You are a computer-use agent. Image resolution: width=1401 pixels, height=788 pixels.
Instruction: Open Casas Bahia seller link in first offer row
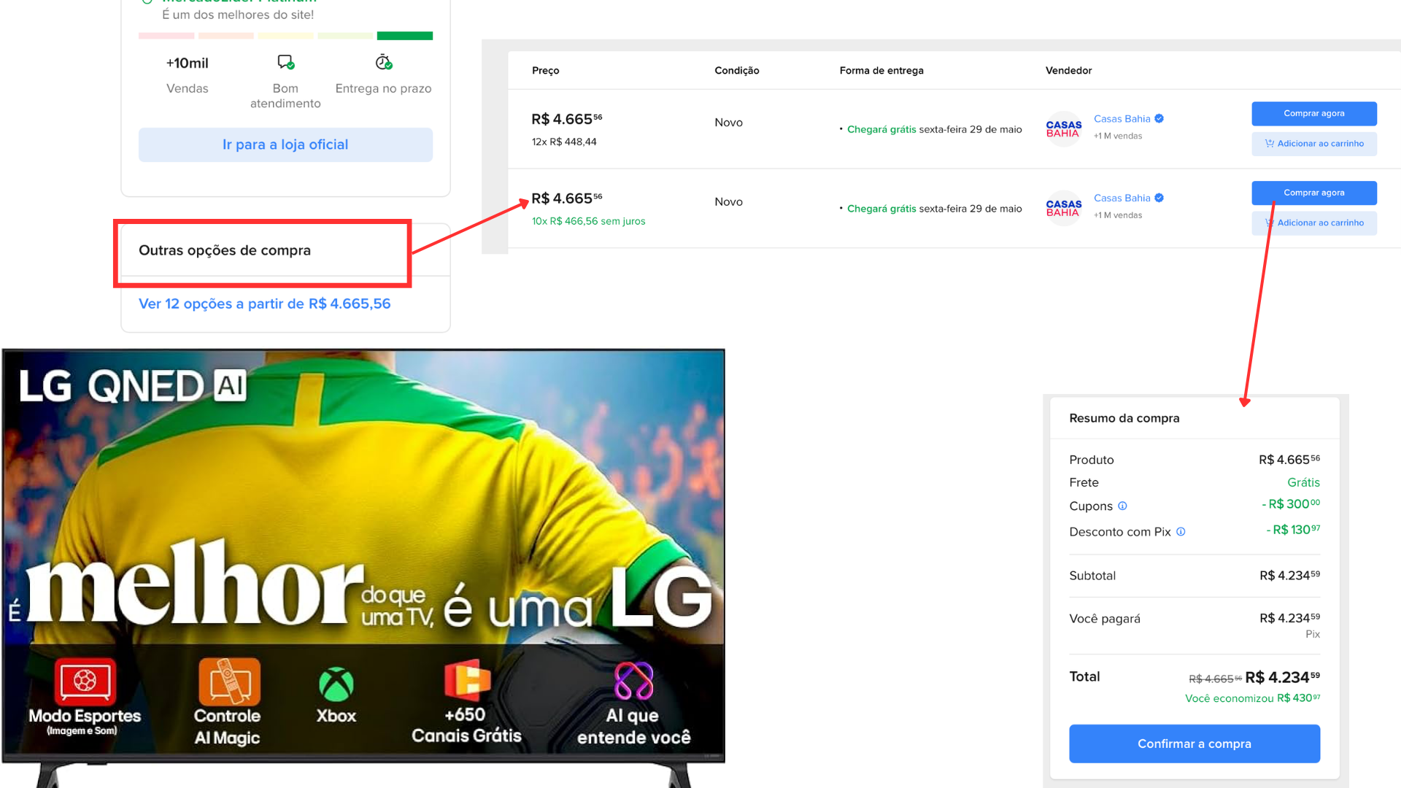coord(1122,119)
